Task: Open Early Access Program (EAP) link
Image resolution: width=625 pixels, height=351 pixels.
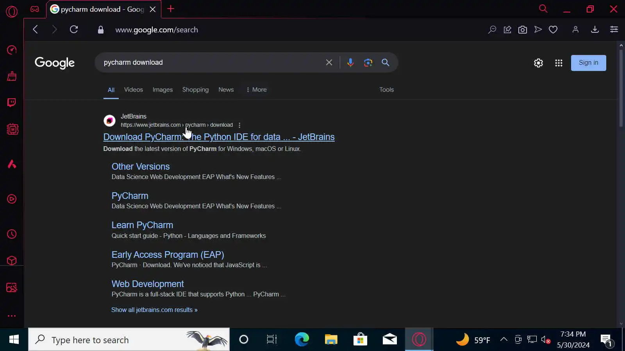Action: click(x=168, y=255)
